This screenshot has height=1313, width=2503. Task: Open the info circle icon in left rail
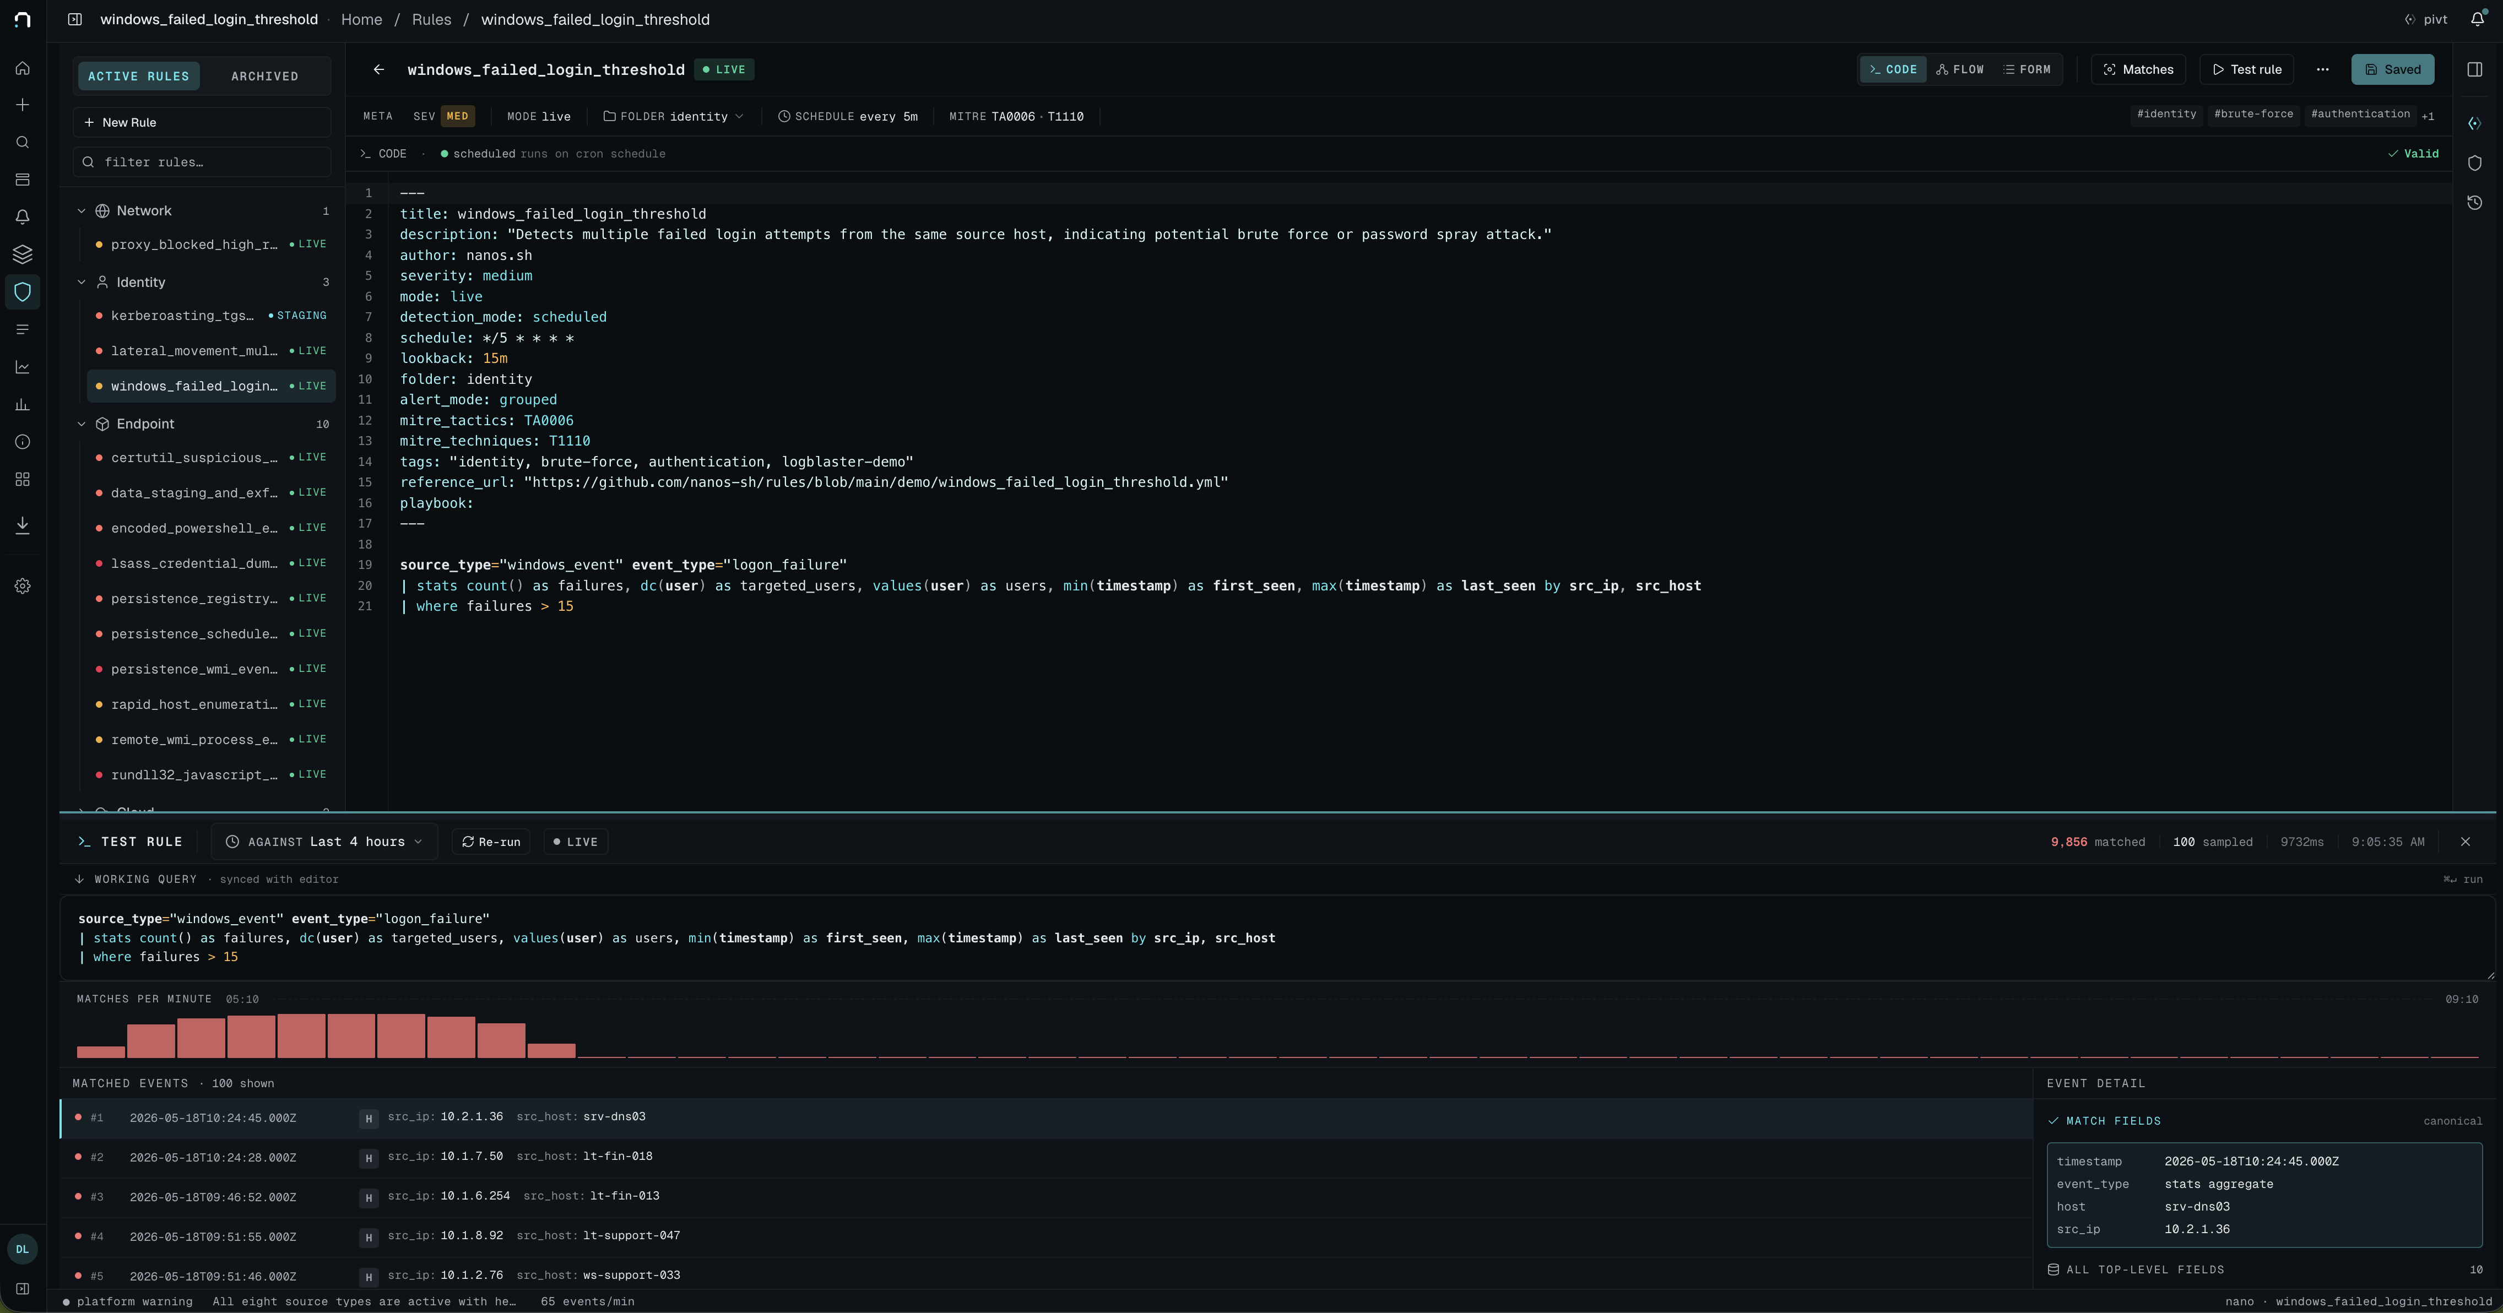23,442
